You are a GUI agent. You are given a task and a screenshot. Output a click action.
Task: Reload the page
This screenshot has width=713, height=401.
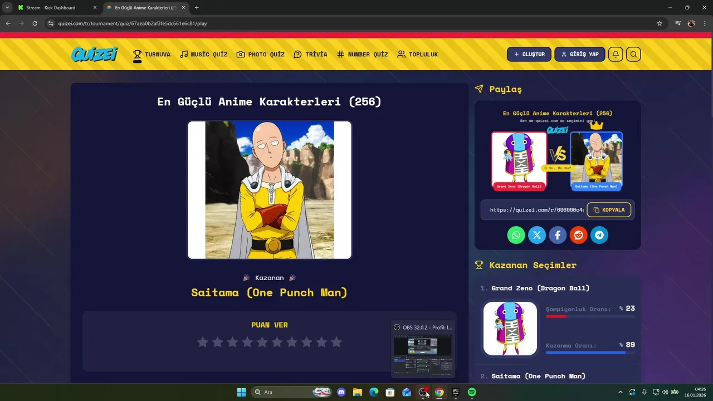[35, 23]
